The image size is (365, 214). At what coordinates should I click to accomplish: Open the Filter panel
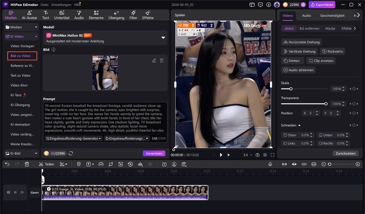click(133, 15)
